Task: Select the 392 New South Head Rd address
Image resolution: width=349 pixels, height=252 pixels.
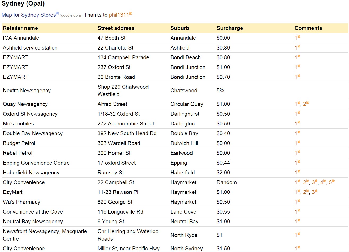Action: [127, 133]
